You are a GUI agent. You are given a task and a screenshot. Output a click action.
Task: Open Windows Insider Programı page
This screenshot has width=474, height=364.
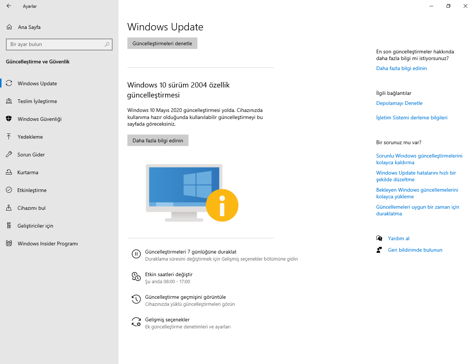click(59, 244)
